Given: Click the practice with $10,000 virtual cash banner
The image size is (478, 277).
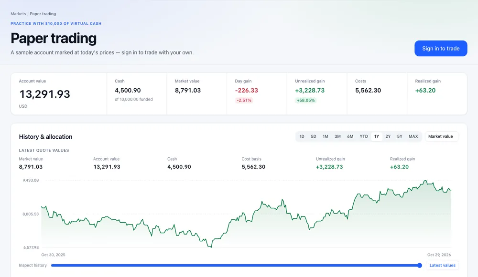Looking at the screenshot, I should tap(56, 23).
